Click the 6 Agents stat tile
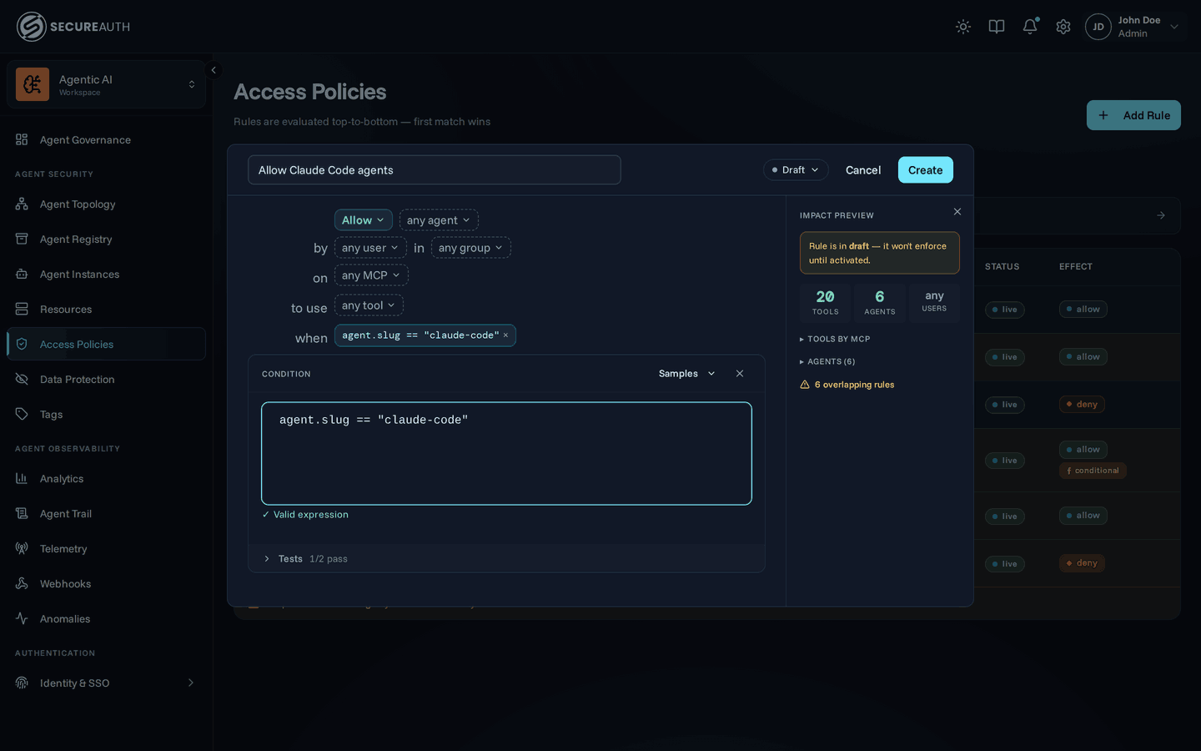 tap(880, 303)
